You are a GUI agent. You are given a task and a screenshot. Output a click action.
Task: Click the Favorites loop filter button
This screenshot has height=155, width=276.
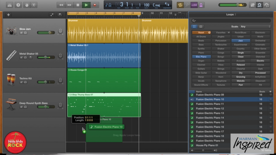pyautogui.click(x=221, y=32)
